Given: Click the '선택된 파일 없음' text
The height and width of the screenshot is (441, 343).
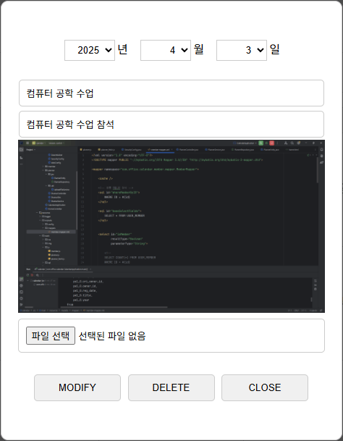Looking at the screenshot, I should point(112,336).
